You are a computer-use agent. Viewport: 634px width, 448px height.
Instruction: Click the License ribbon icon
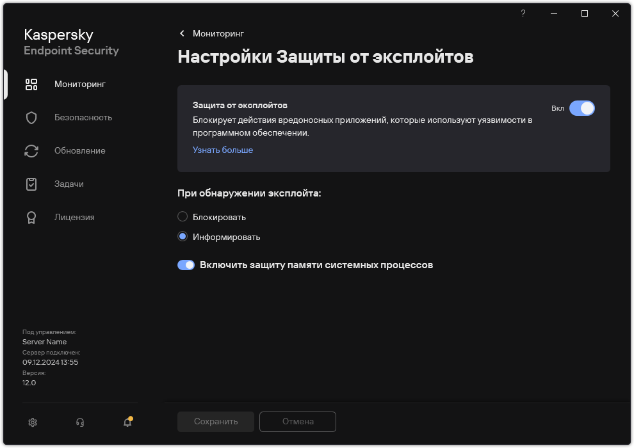pos(31,218)
